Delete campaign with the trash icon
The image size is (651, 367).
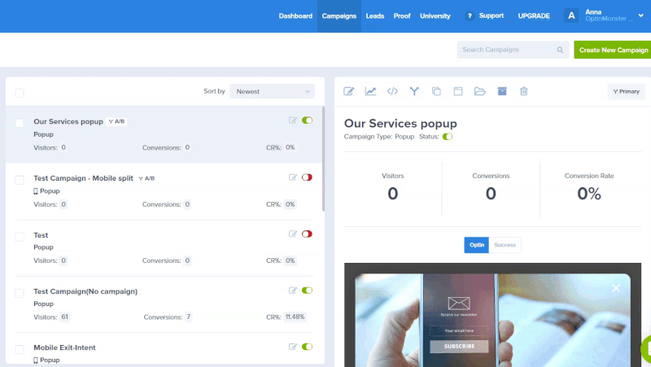coord(524,91)
